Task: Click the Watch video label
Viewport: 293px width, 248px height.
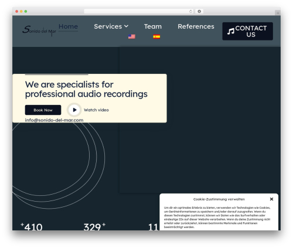Action: click(96, 110)
